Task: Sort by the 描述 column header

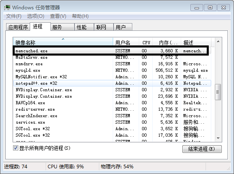Action: (x=196, y=42)
